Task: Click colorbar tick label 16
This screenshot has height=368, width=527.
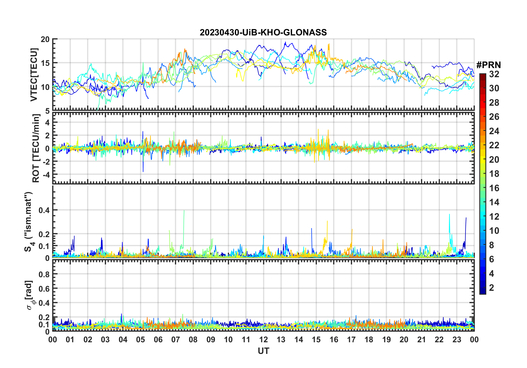Action: (x=494, y=188)
